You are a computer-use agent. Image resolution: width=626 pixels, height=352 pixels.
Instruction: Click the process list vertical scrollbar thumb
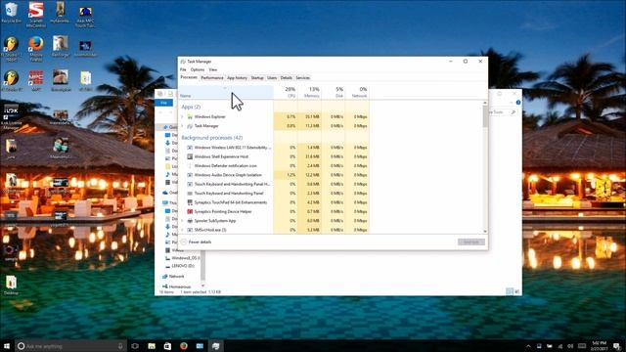click(485, 116)
